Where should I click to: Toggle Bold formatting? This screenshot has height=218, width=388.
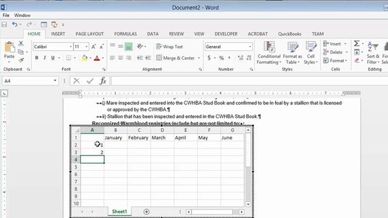(36, 58)
